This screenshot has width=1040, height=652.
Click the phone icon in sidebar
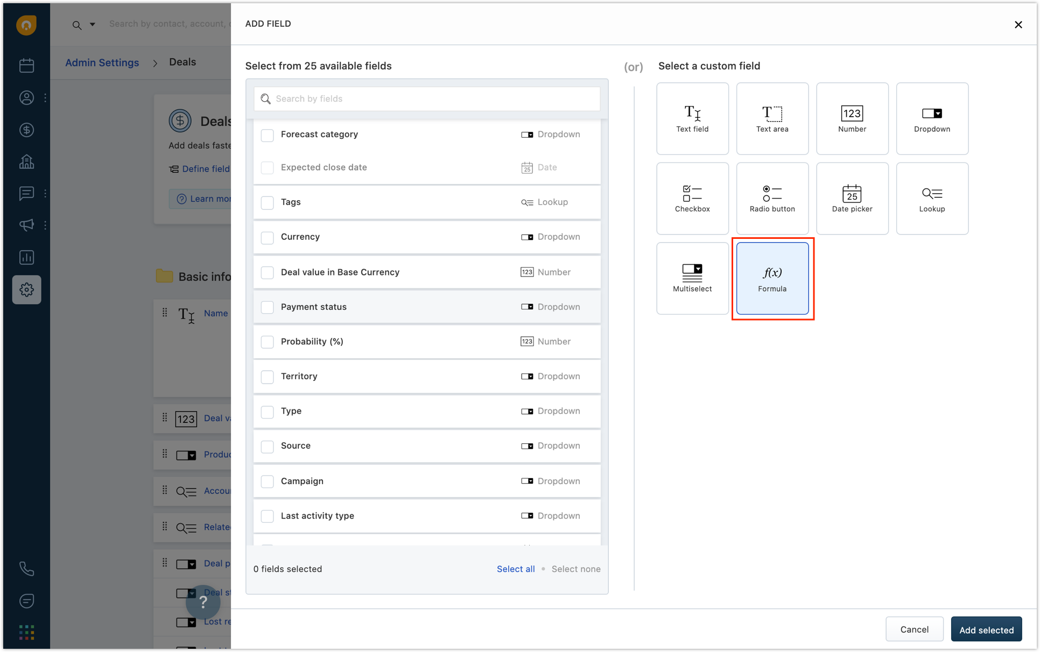[x=26, y=569]
